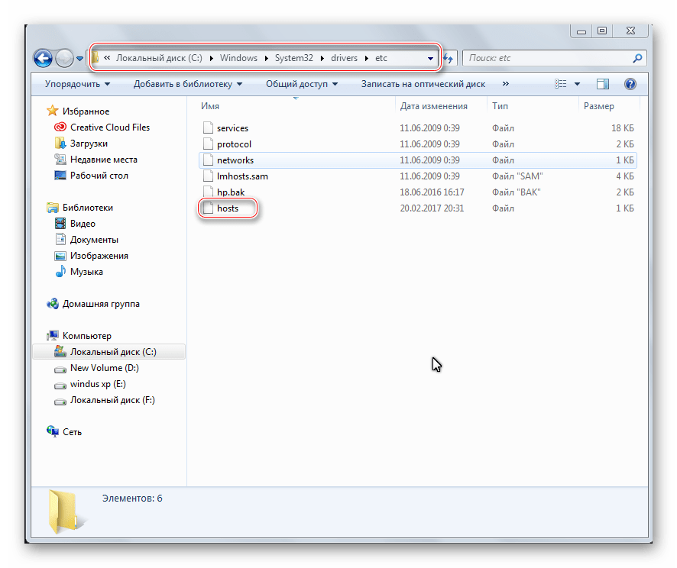Expand arrow after Windows in breadcrumb
The width and height of the screenshot is (677, 568).
pos(267,59)
